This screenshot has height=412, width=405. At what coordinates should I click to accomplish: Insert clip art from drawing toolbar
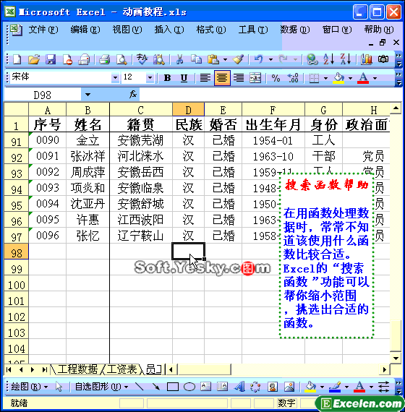click(x=273, y=387)
